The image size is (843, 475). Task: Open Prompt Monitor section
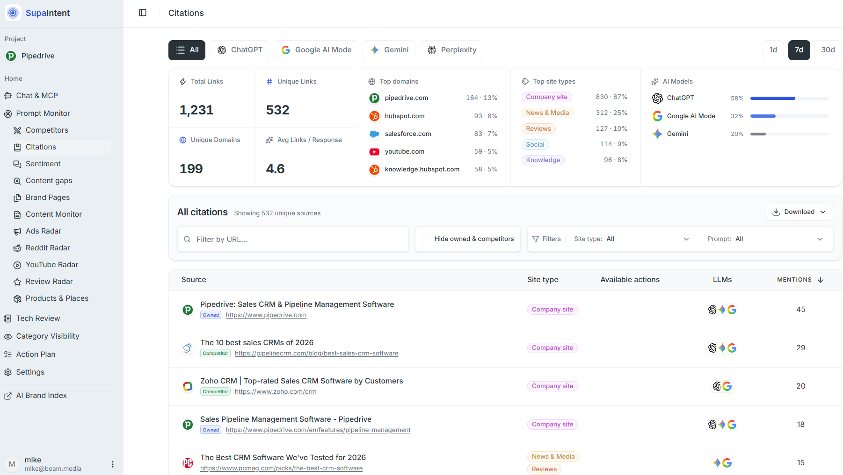tap(43, 113)
